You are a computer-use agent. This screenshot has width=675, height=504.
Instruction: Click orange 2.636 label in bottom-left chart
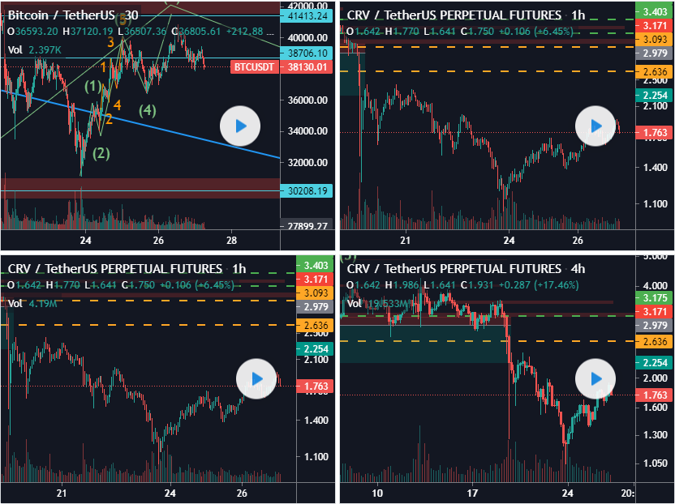pos(313,326)
